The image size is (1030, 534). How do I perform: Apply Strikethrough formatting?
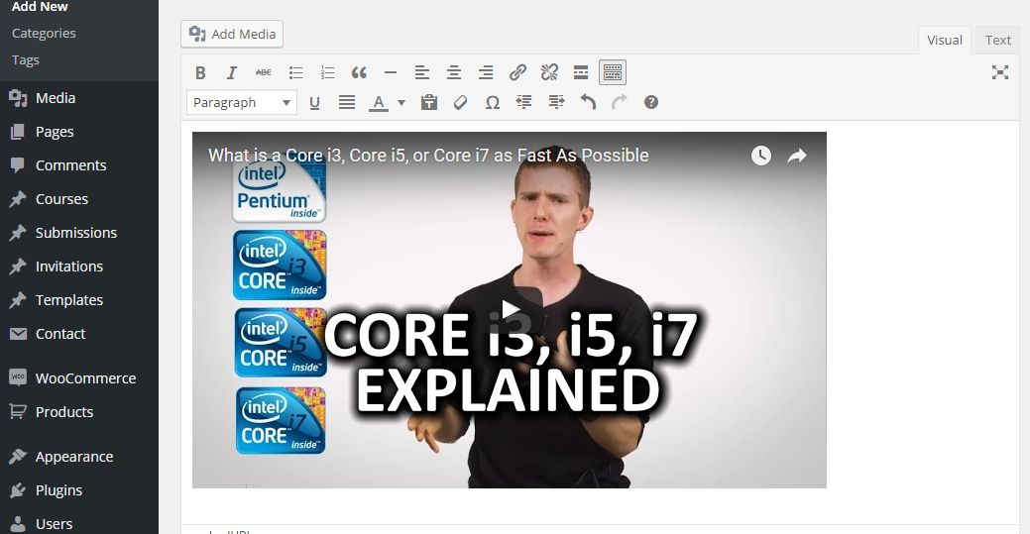264,72
